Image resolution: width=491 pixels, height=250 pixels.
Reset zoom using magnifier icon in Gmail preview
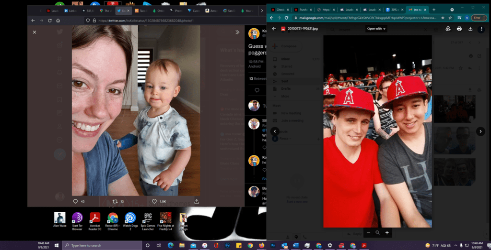[378, 232]
